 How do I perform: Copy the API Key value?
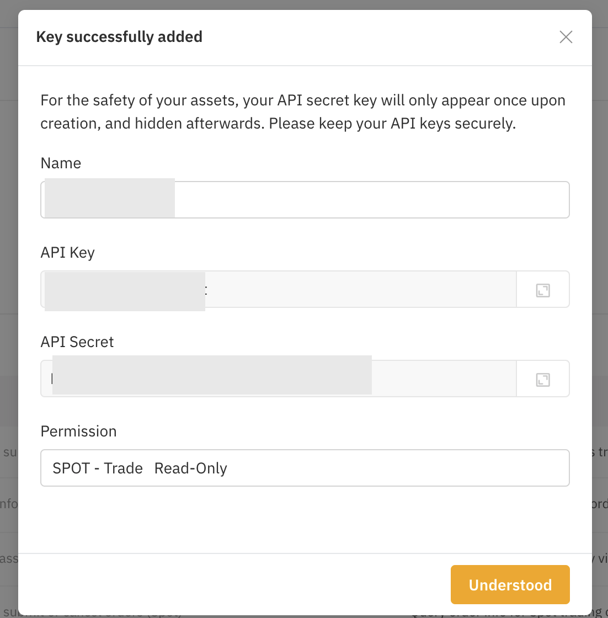coord(543,290)
